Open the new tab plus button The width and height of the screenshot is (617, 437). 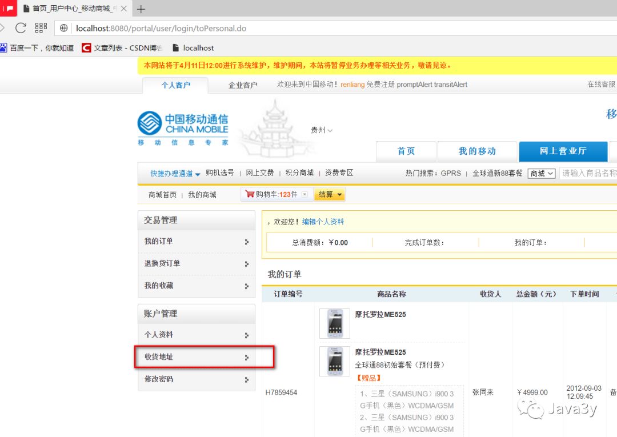(x=141, y=9)
